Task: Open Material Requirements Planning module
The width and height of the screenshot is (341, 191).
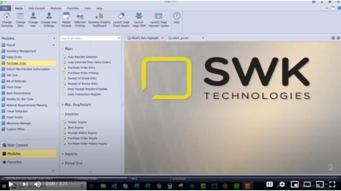Action: (27, 105)
